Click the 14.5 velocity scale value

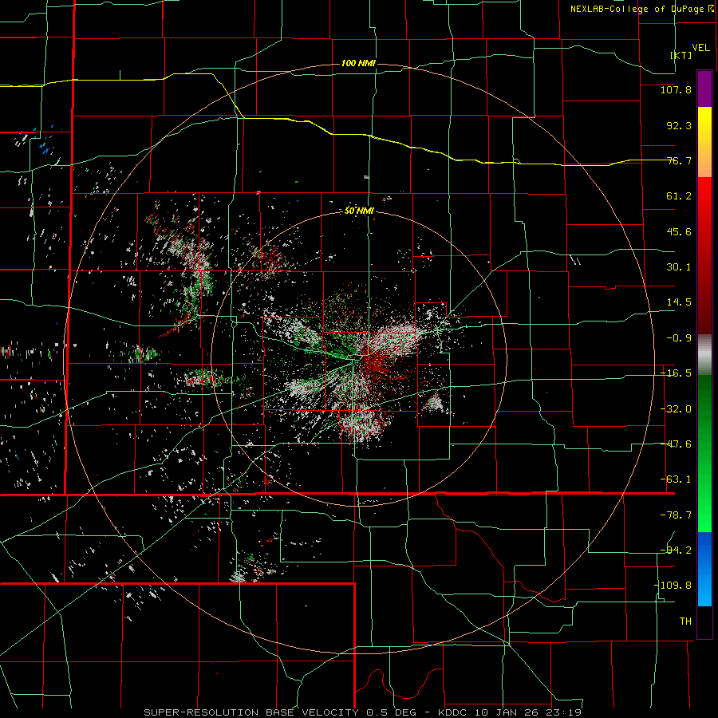pyautogui.click(x=679, y=302)
